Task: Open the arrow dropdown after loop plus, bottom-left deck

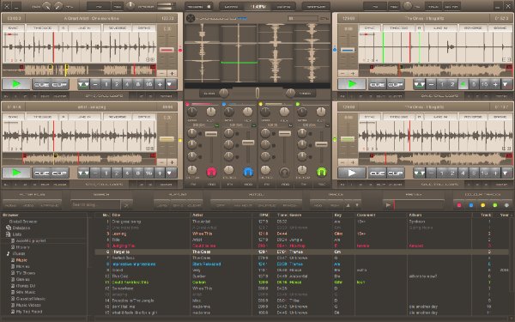Action: pos(170,173)
